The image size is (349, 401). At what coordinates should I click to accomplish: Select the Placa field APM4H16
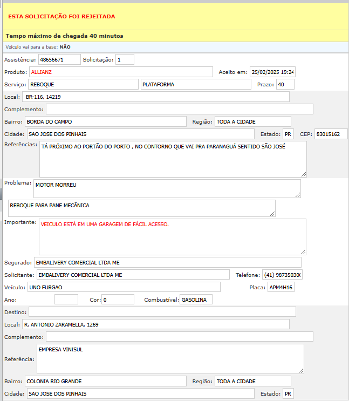(x=281, y=287)
